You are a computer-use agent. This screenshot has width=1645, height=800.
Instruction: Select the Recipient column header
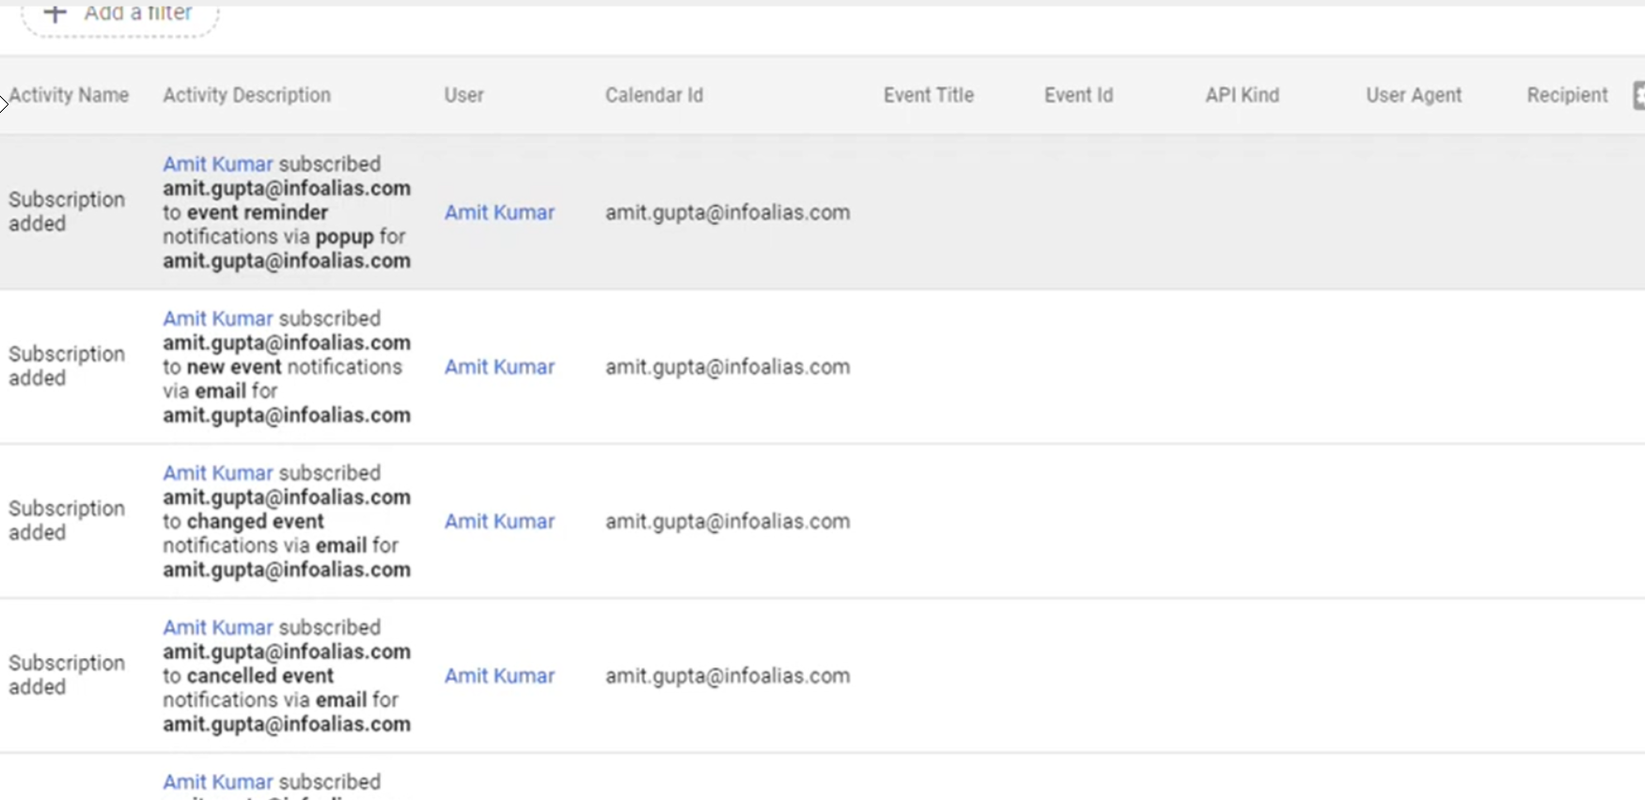pyautogui.click(x=1568, y=95)
